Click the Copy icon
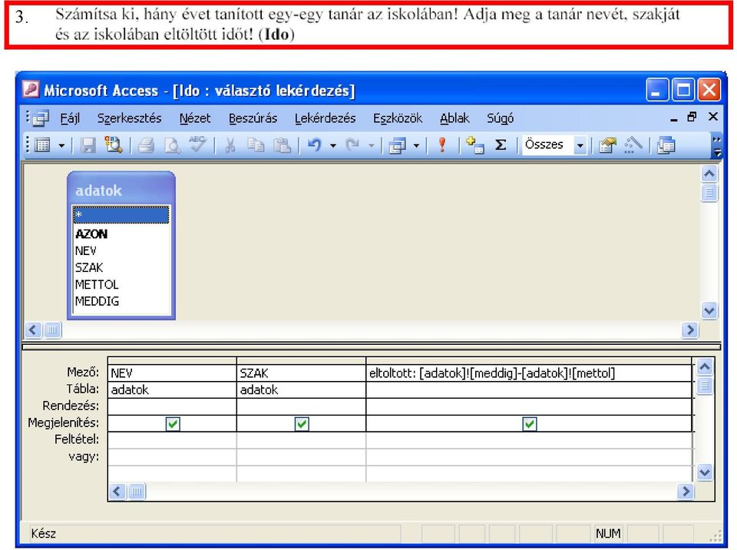Screen dimensions: 737x550 tap(256, 145)
